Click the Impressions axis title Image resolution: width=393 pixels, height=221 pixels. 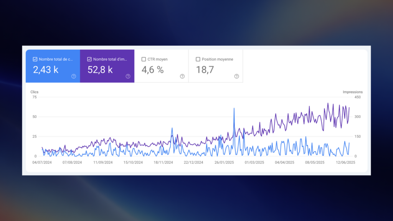click(x=352, y=92)
